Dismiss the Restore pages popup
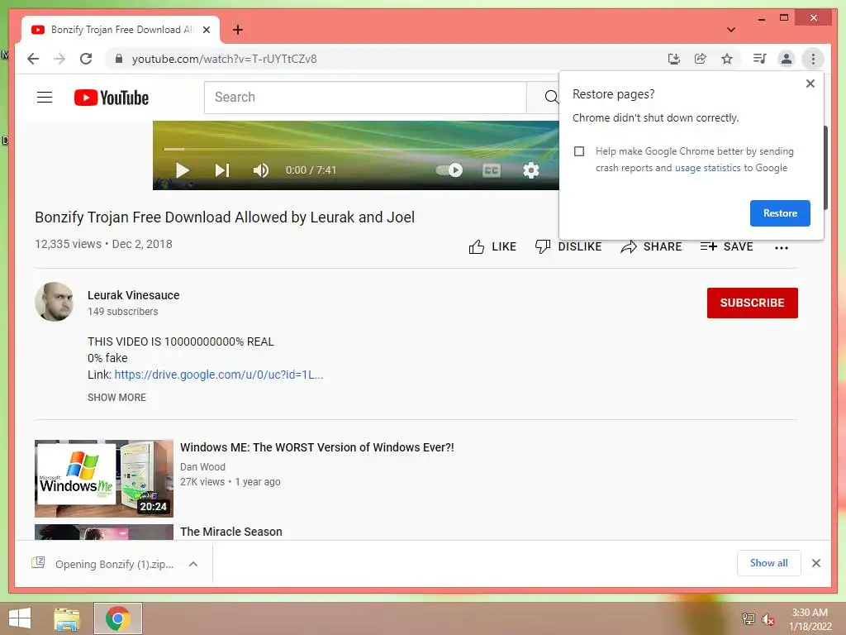Image resolution: width=846 pixels, height=635 pixels. click(810, 84)
